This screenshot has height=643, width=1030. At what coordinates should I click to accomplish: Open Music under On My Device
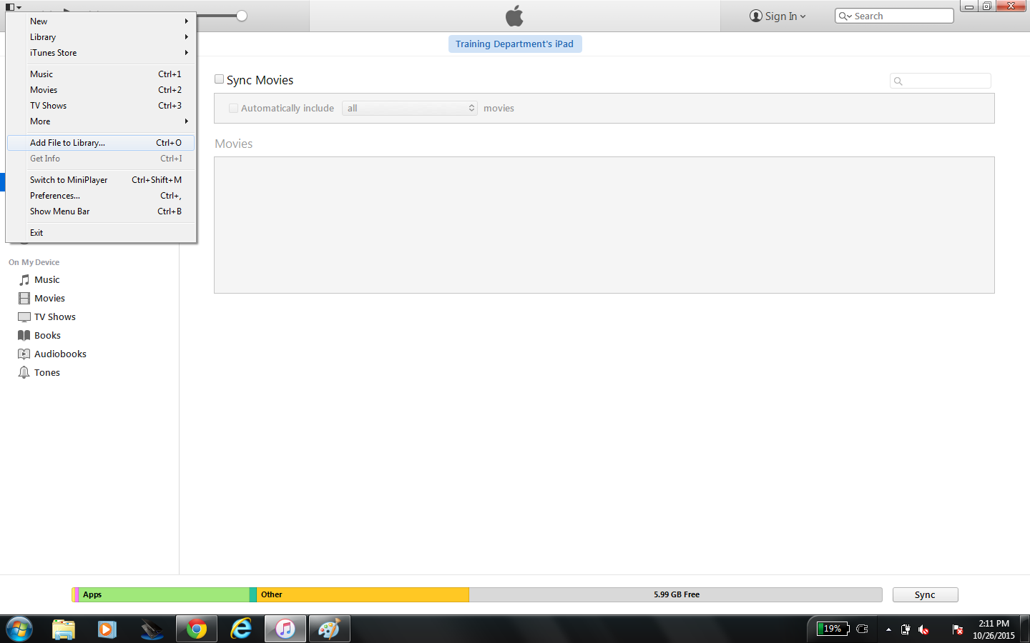pyautogui.click(x=47, y=280)
